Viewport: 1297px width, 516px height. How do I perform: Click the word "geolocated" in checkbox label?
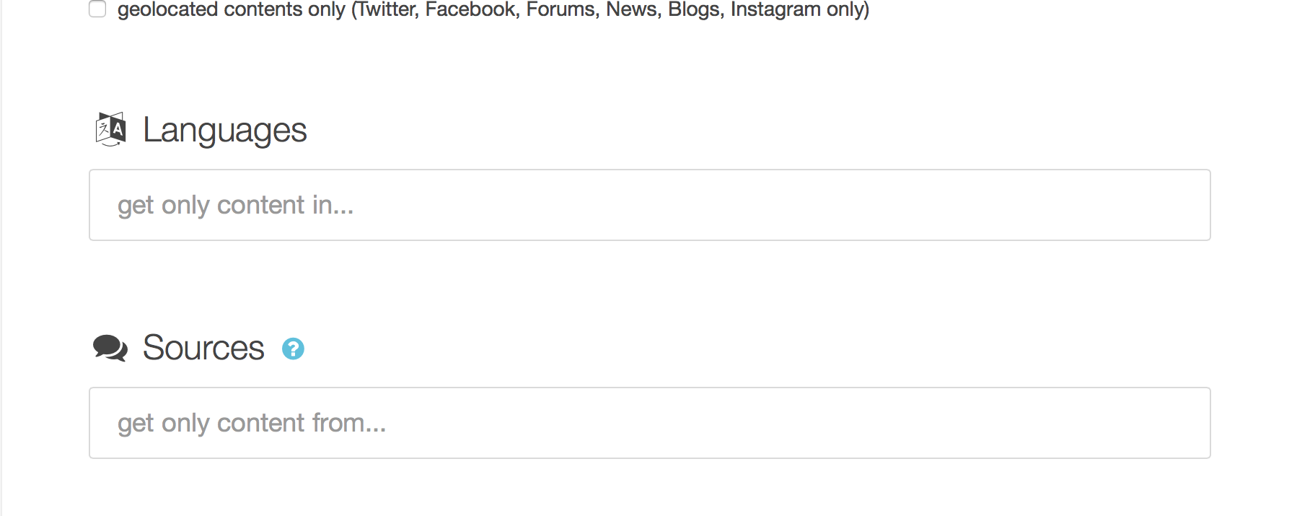click(167, 9)
